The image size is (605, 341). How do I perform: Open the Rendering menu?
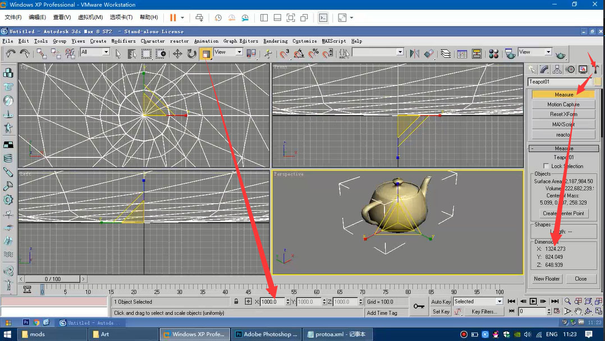276,41
